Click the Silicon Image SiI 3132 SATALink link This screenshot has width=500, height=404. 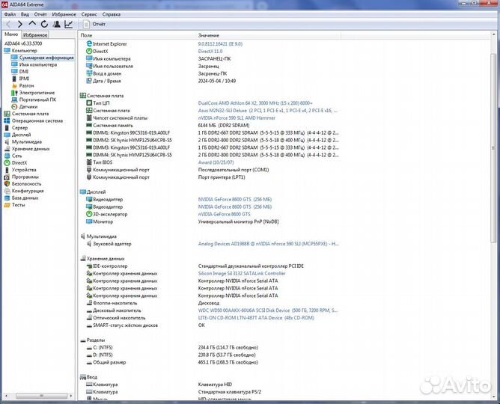241,273
